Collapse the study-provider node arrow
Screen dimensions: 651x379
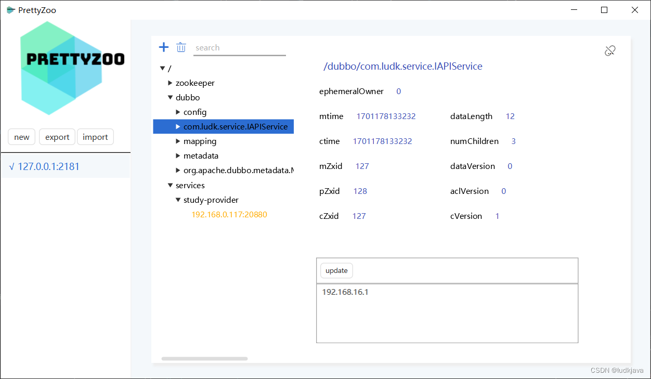click(178, 200)
